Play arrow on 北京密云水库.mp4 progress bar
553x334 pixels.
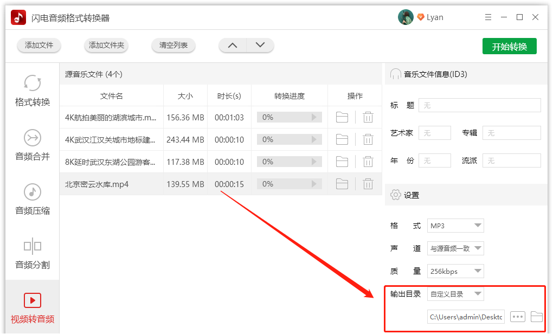click(x=314, y=184)
